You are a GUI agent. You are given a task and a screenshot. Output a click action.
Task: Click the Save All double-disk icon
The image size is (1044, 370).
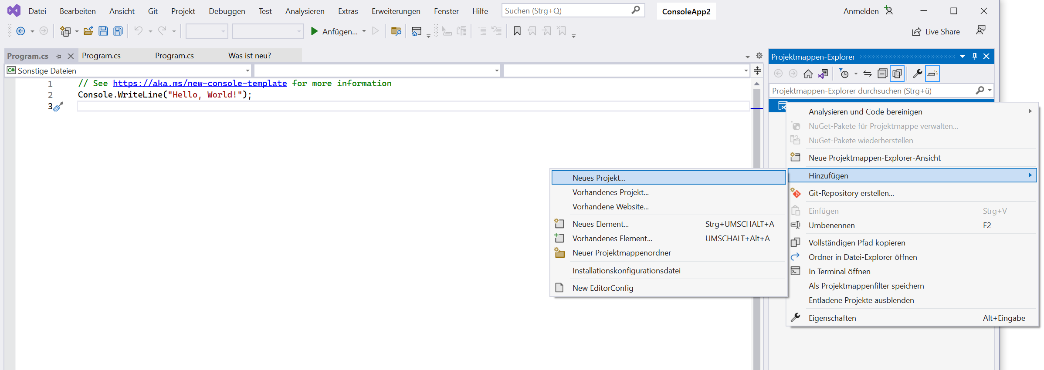pyautogui.click(x=118, y=31)
